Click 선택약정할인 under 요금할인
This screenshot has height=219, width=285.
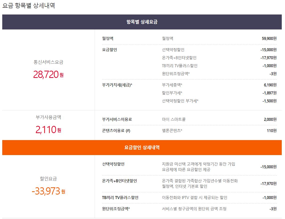pos(173,50)
